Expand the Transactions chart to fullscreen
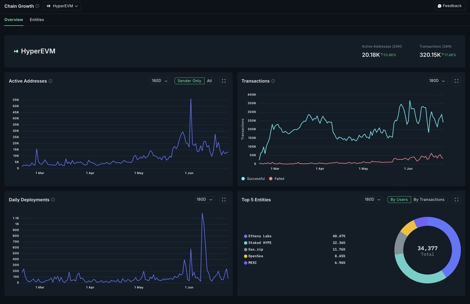 click(x=456, y=81)
